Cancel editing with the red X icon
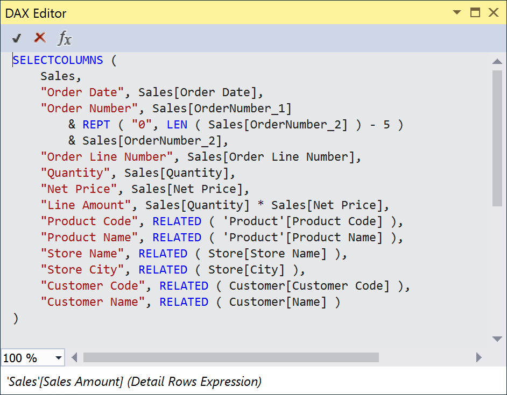The width and height of the screenshot is (507, 395). click(39, 38)
